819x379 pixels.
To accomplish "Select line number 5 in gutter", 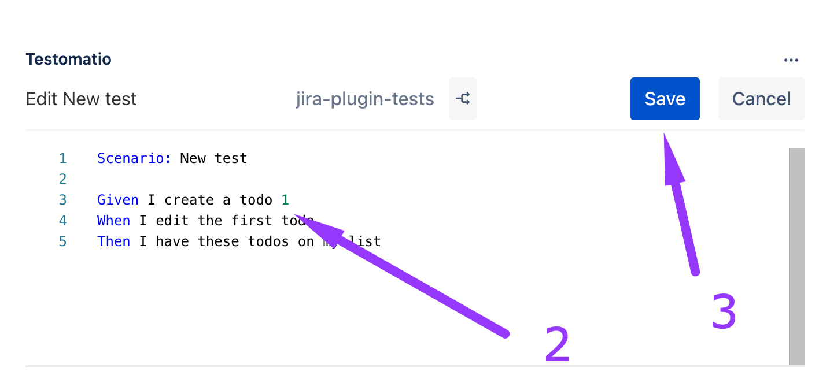I will click(62, 241).
